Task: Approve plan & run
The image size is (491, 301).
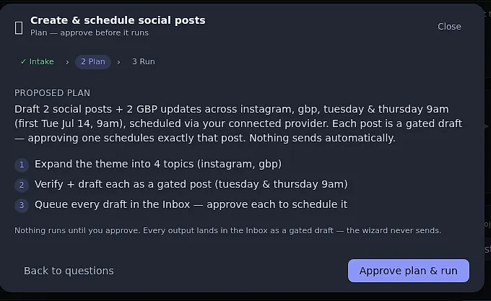Action: point(409,271)
